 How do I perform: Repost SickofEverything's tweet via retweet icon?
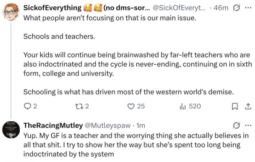(79, 107)
